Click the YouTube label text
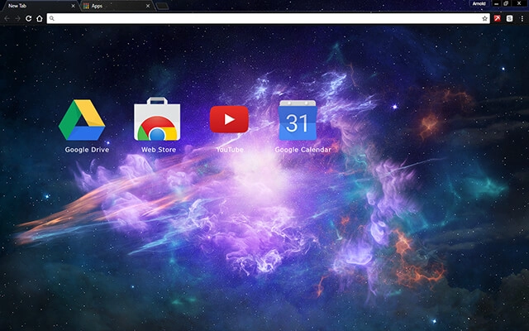 [x=230, y=150]
